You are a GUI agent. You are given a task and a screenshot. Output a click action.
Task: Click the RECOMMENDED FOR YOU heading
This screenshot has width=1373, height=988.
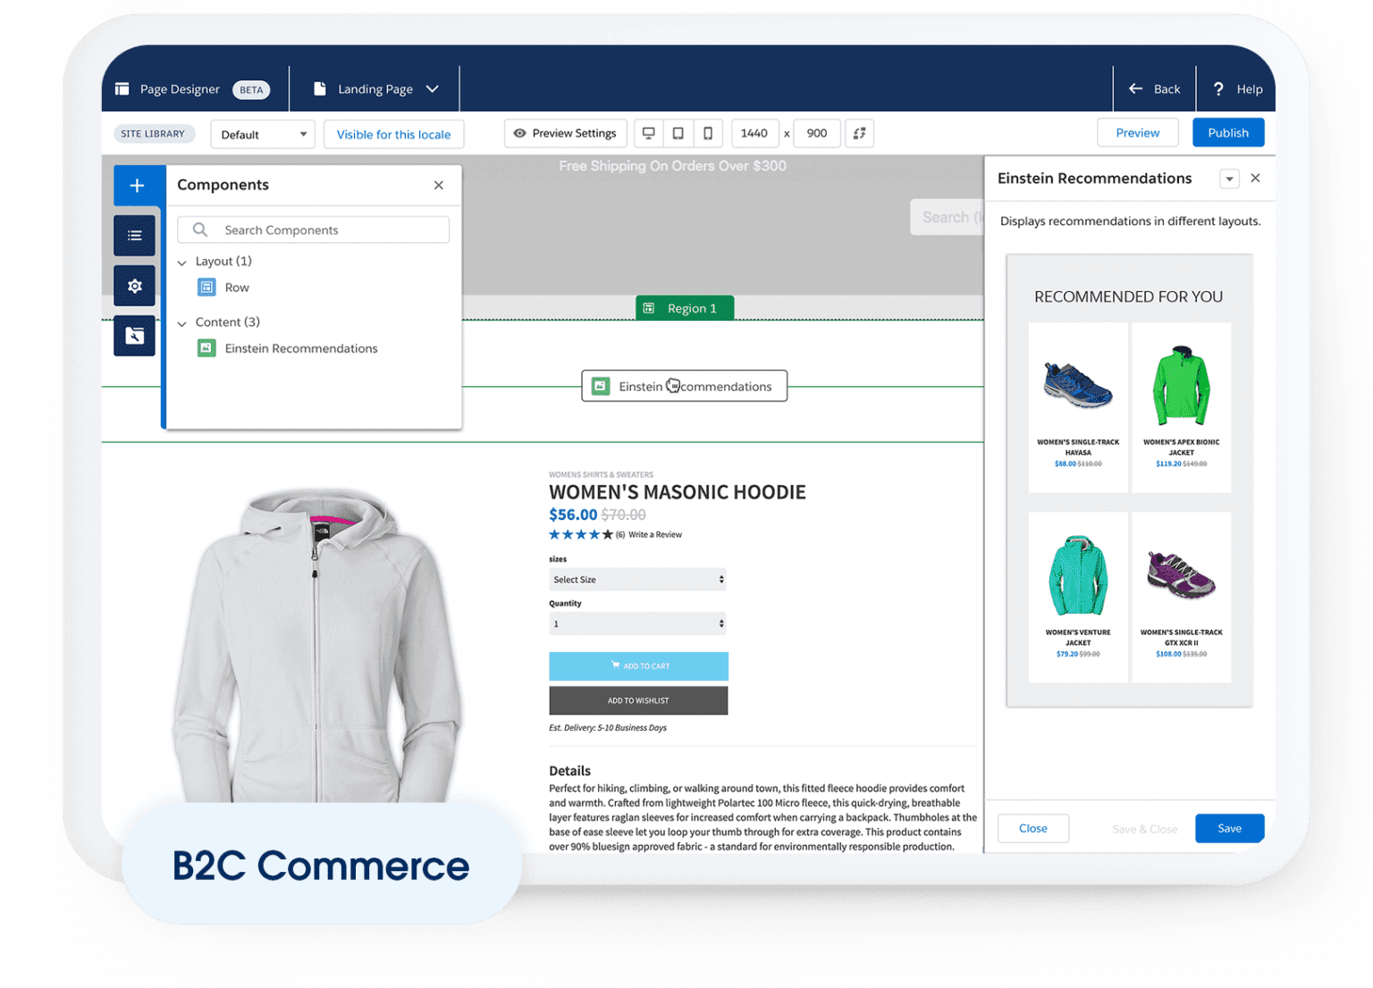click(1128, 297)
